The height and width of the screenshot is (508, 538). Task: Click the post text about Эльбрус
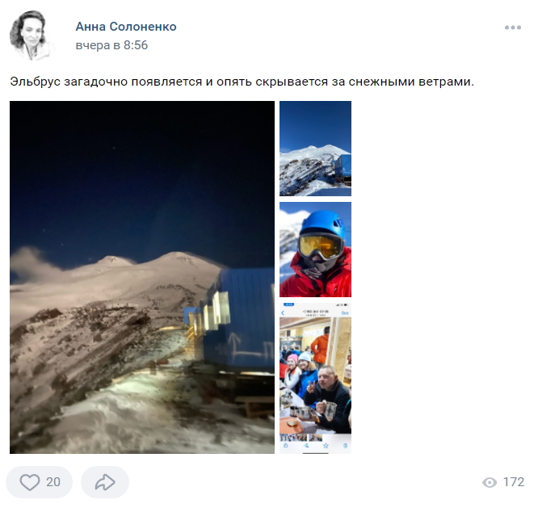pos(242,82)
